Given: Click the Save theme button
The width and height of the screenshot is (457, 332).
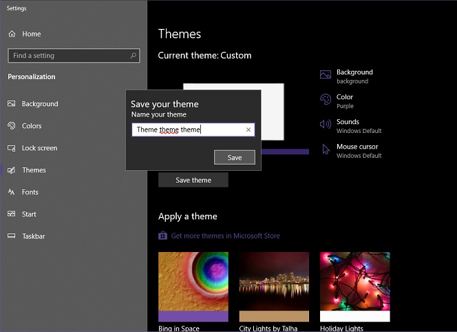Looking at the screenshot, I should pyautogui.click(x=193, y=180).
